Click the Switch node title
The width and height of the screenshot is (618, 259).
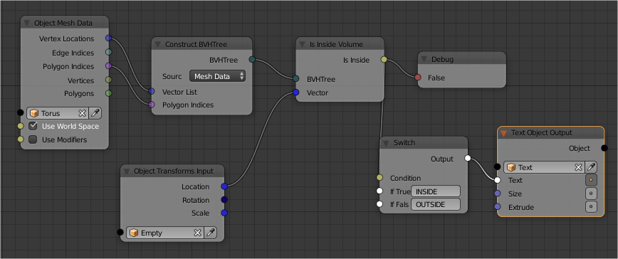tap(404, 142)
